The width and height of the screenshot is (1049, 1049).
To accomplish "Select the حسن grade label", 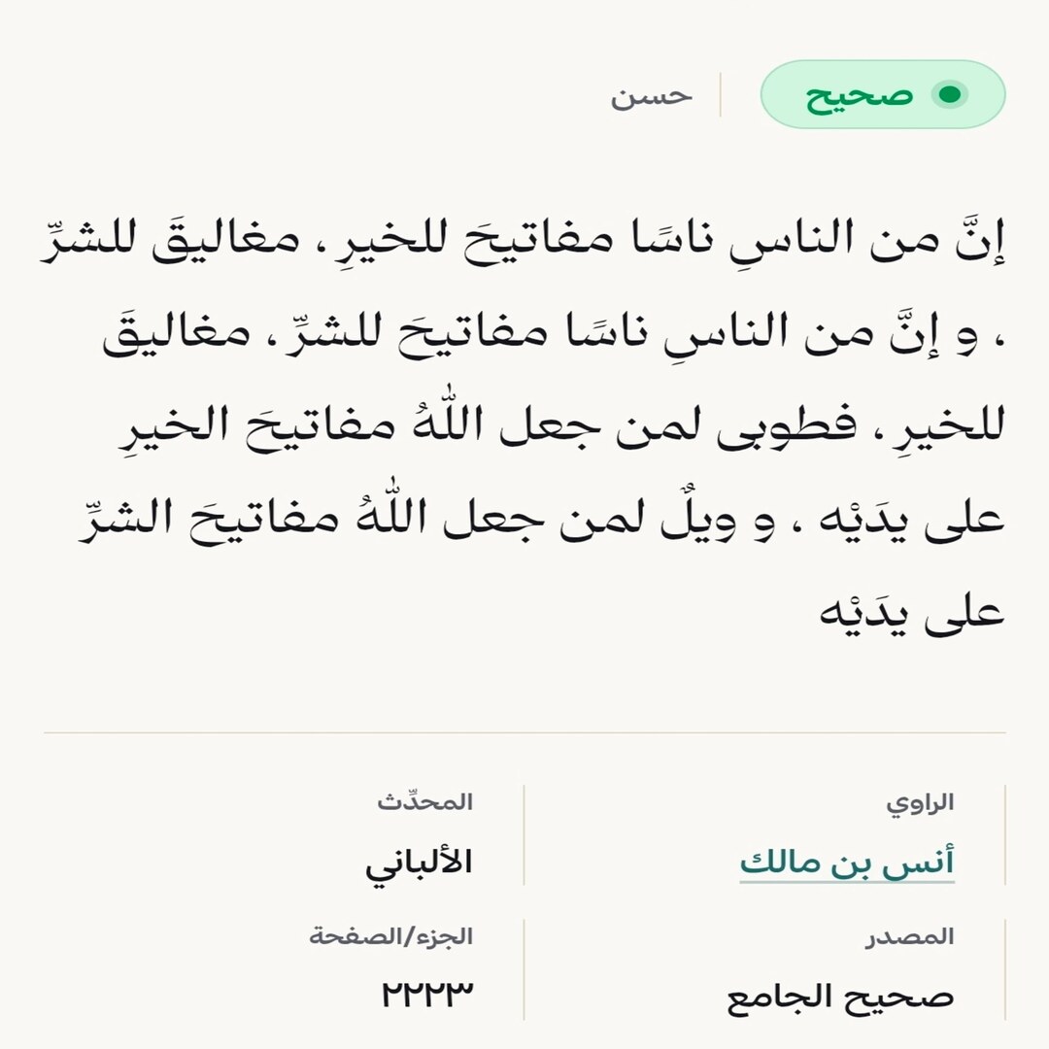I will [652, 95].
